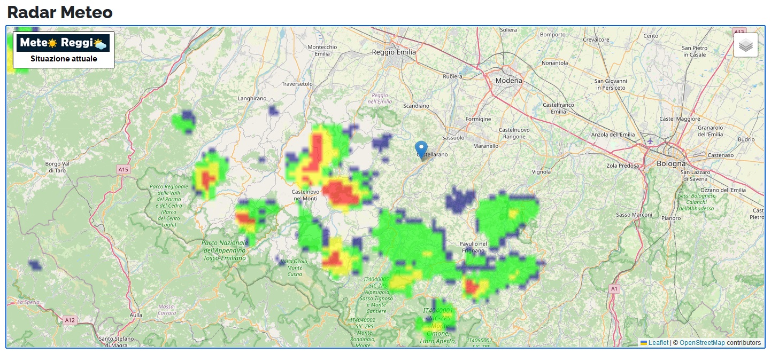Screen dimensions: 771x354
Task: Click the A15 motorway shield
Action: click(124, 169)
